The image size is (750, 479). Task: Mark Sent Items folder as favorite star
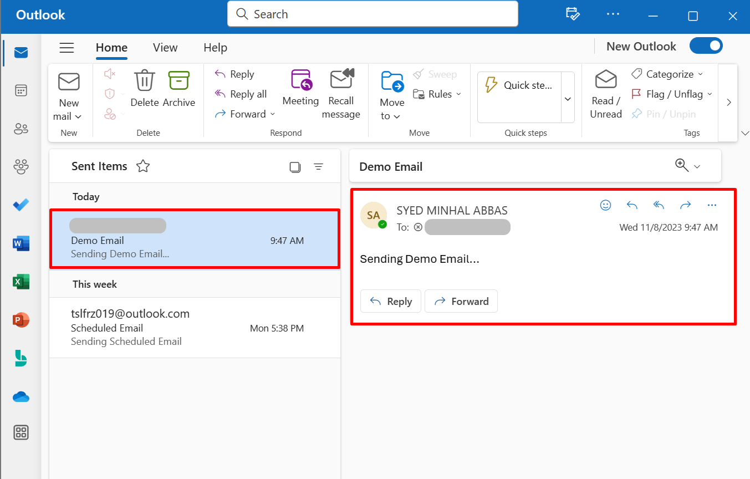pos(143,166)
